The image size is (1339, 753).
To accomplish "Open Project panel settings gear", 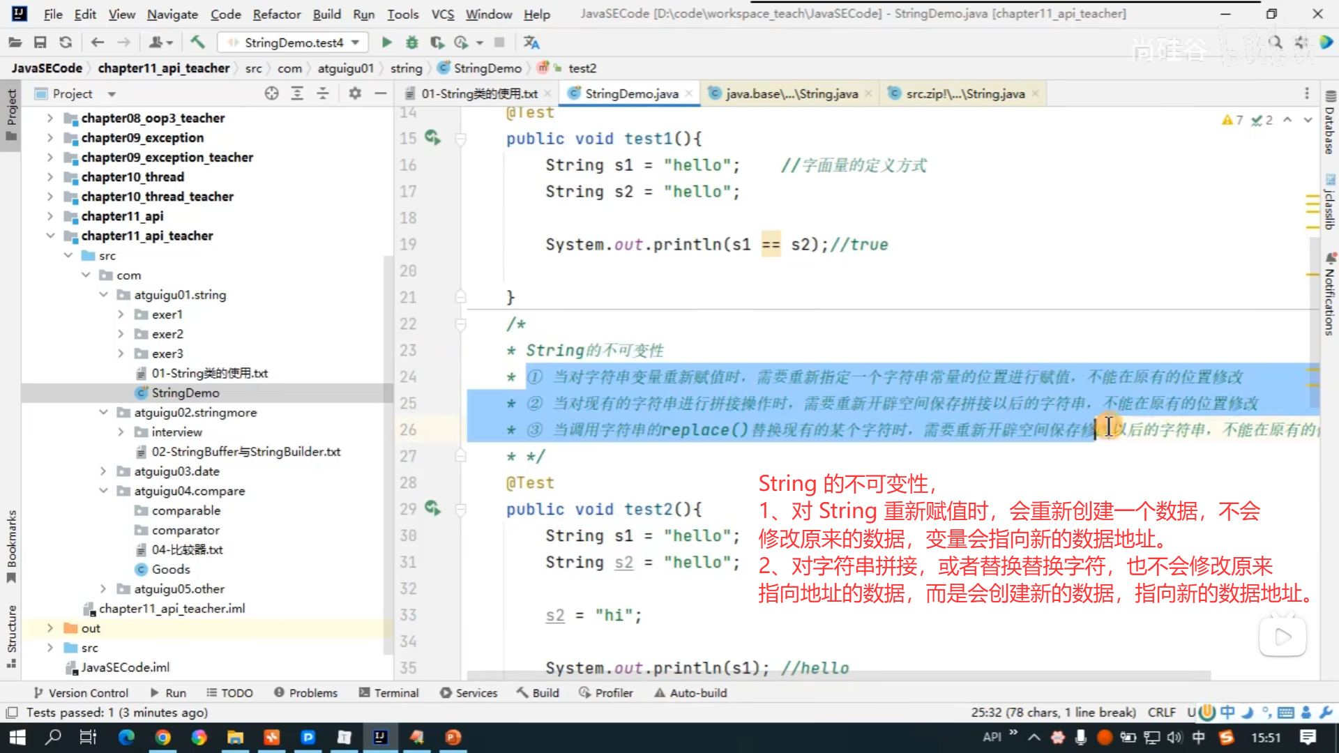I will (x=355, y=93).
